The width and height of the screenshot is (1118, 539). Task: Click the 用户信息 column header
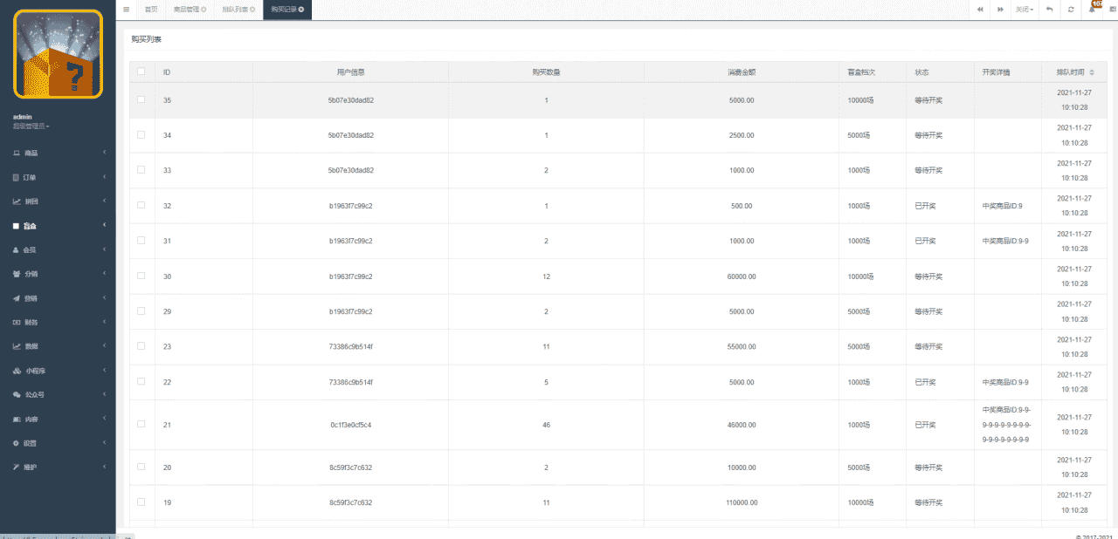(350, 72)
